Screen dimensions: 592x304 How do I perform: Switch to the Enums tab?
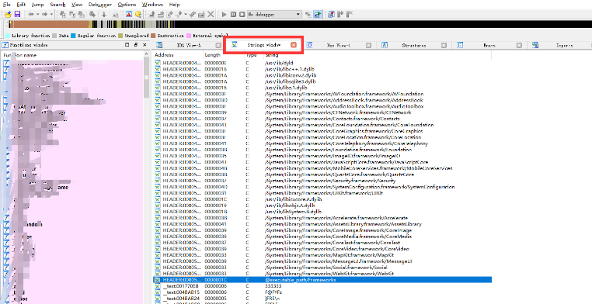[x=489, y=45]
